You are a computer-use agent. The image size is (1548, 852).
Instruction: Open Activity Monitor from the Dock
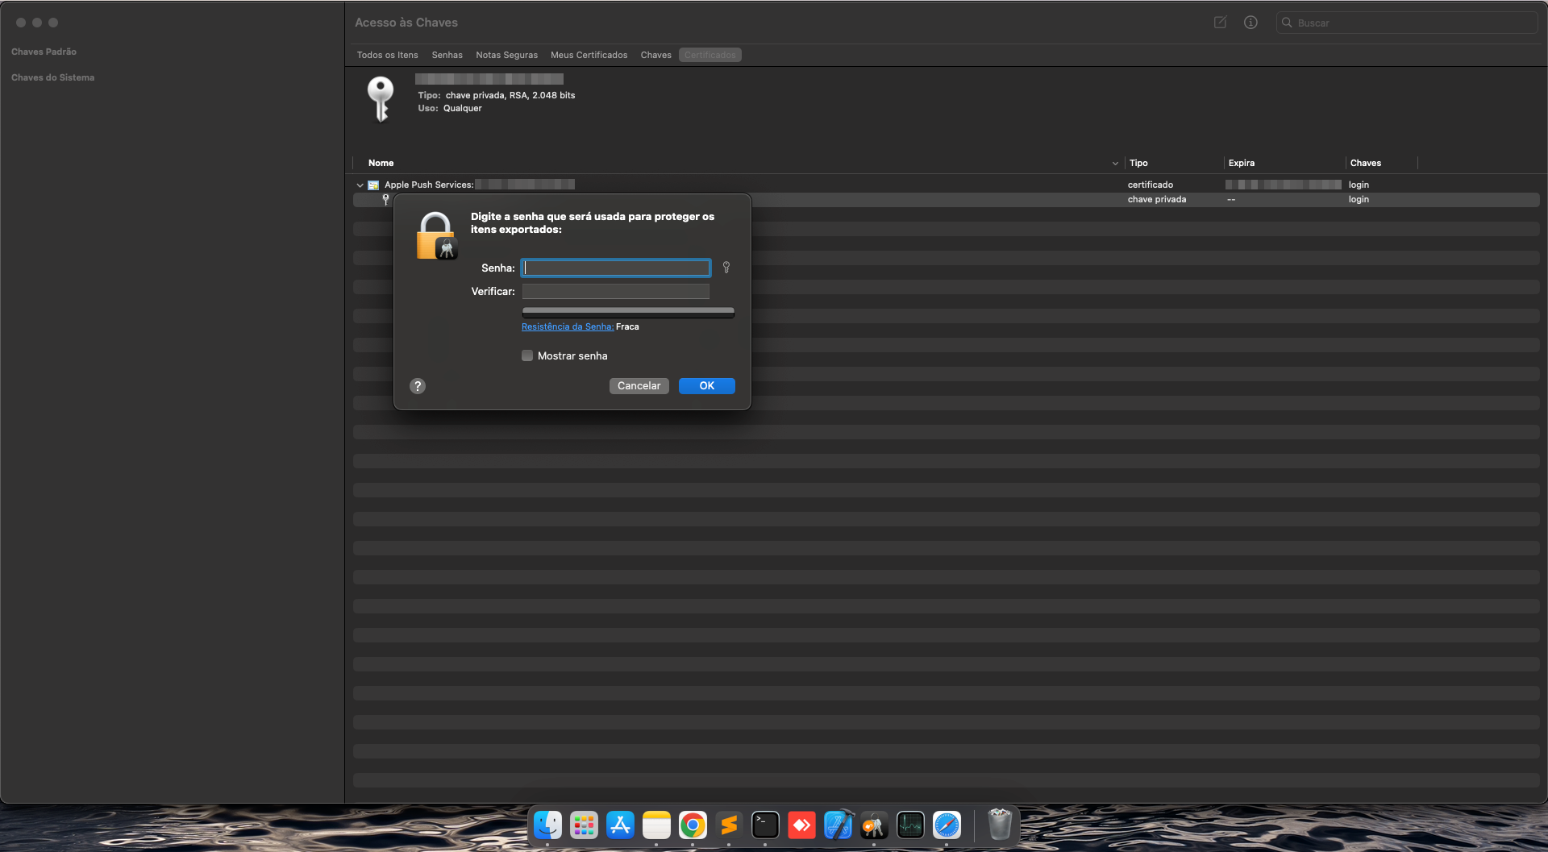910,825
